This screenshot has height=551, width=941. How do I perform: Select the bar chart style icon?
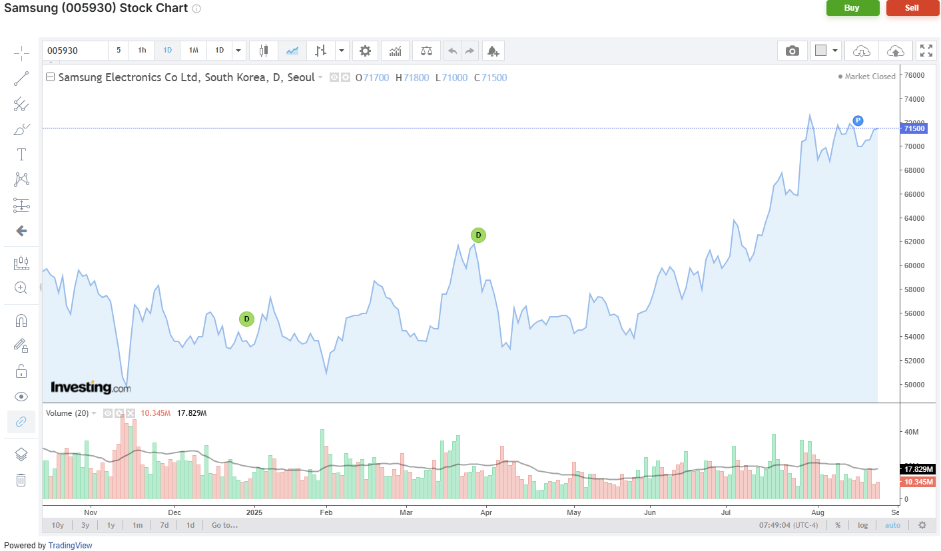click(x=321, y=51)
